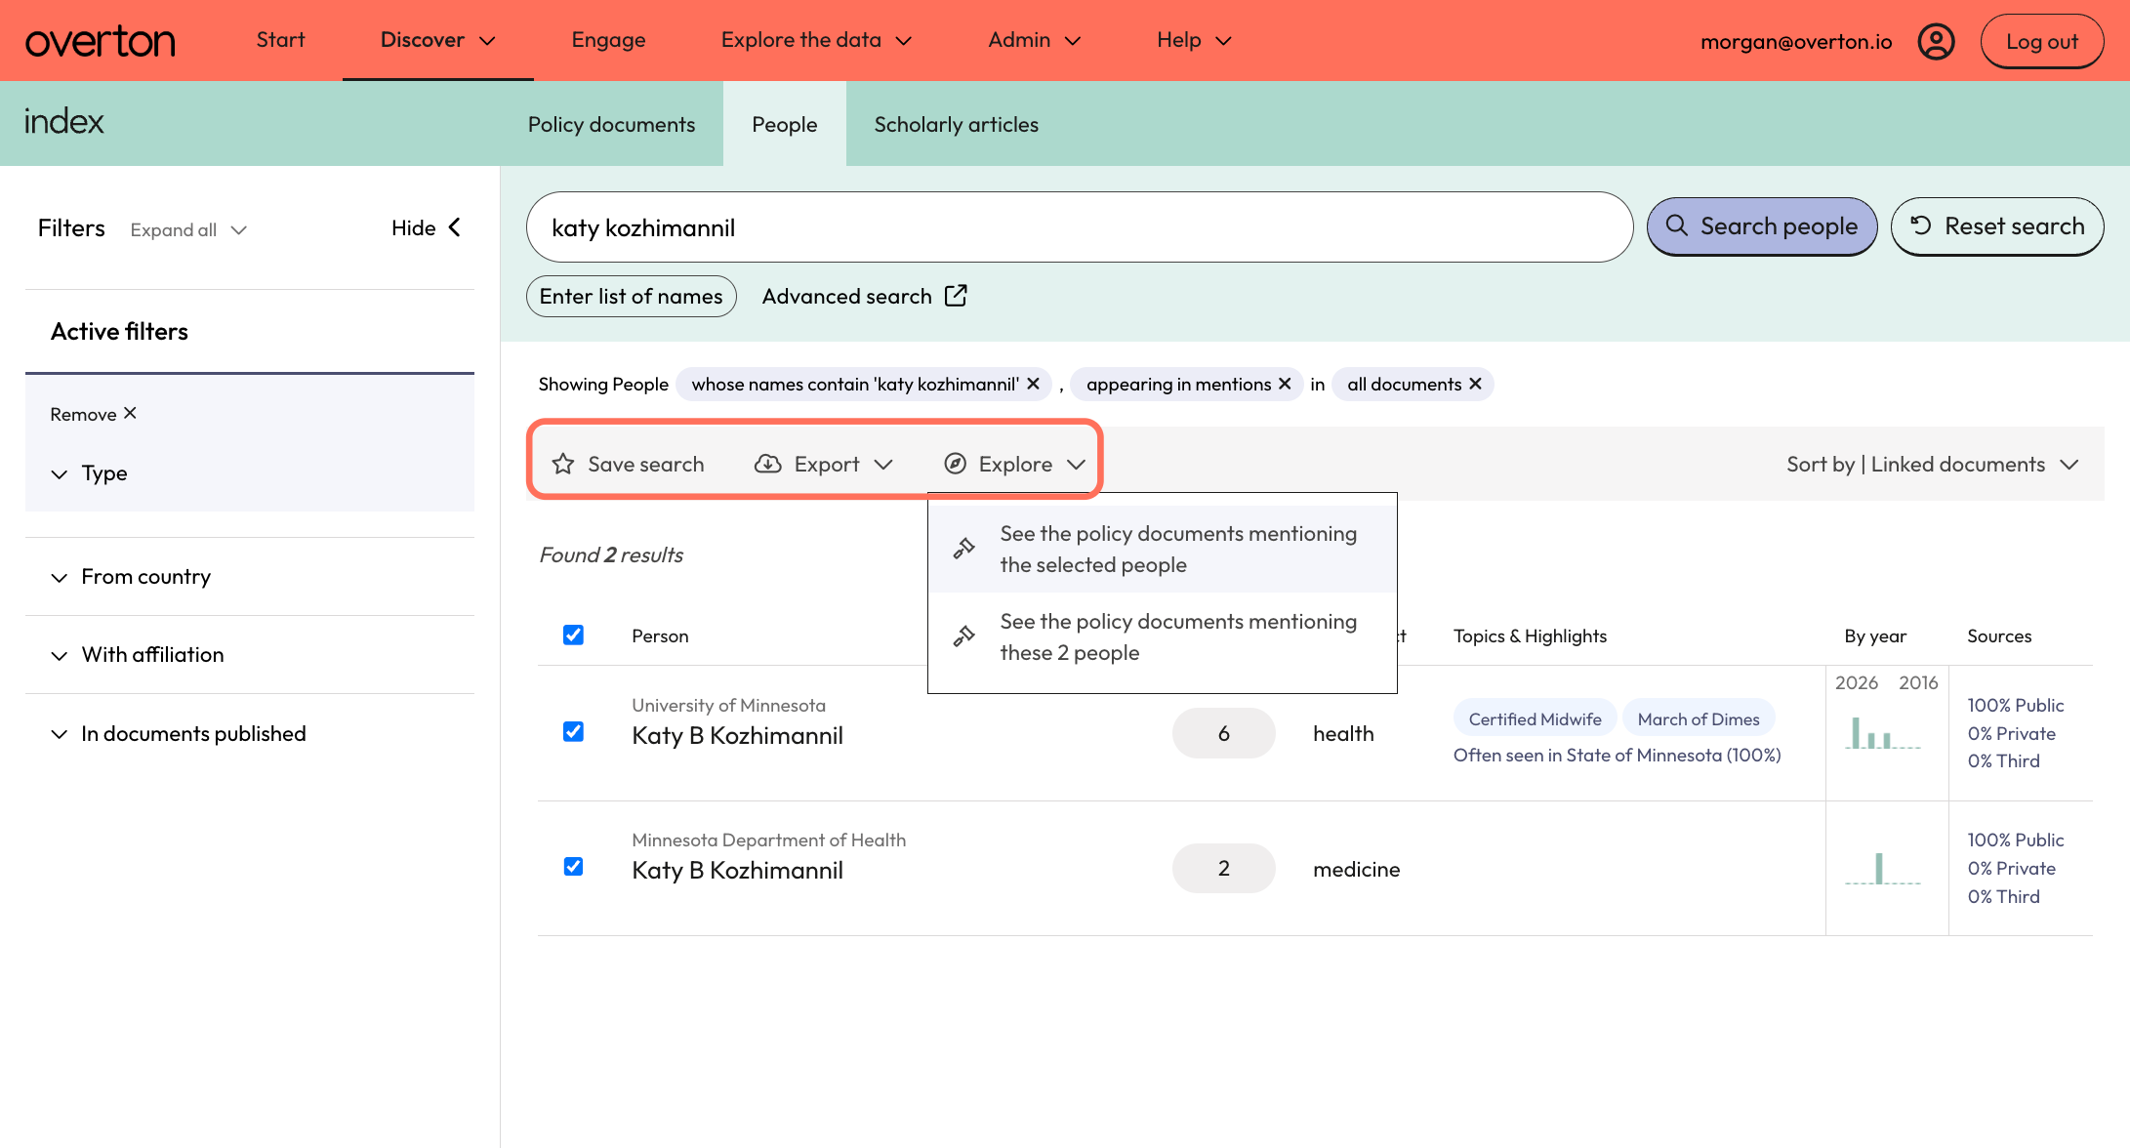Click the Search people button
Image resolution: width=2130 pixels, height=1148 pixels.
click(1762, 226)
